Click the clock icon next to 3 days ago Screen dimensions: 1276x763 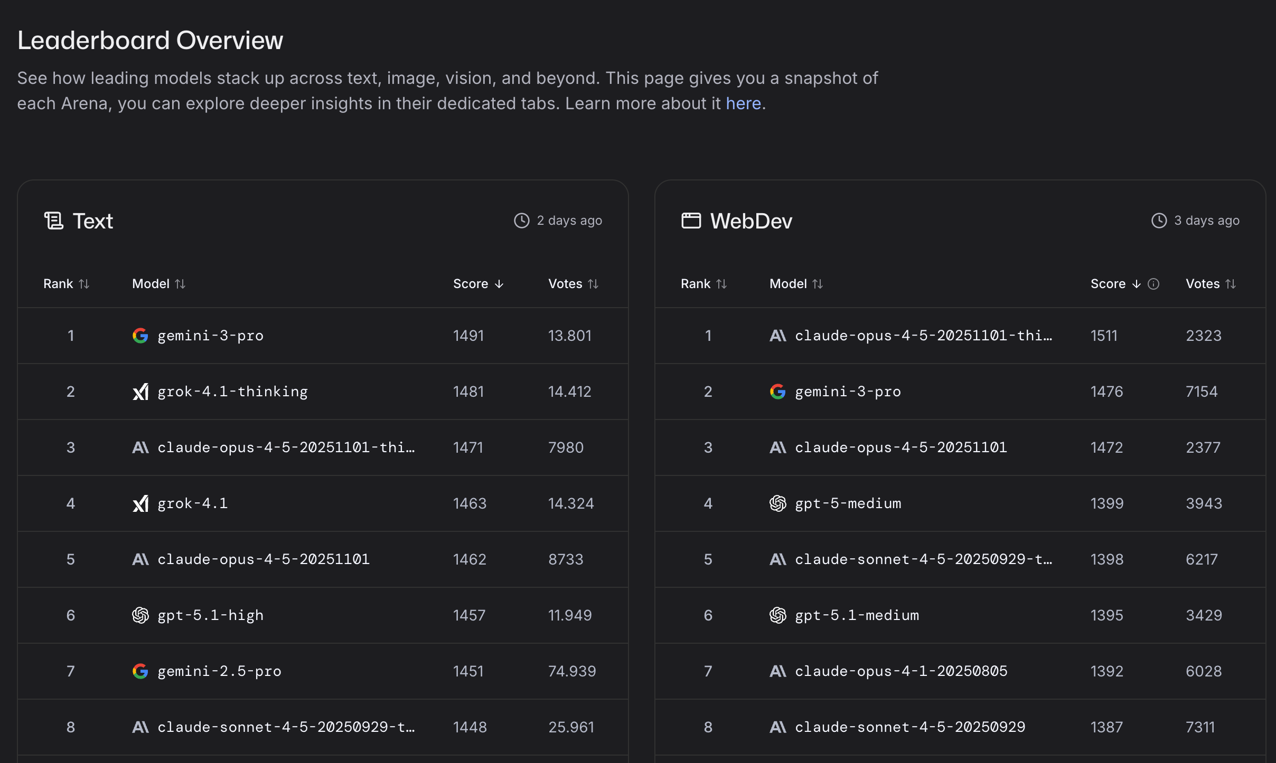[1159, 221]
